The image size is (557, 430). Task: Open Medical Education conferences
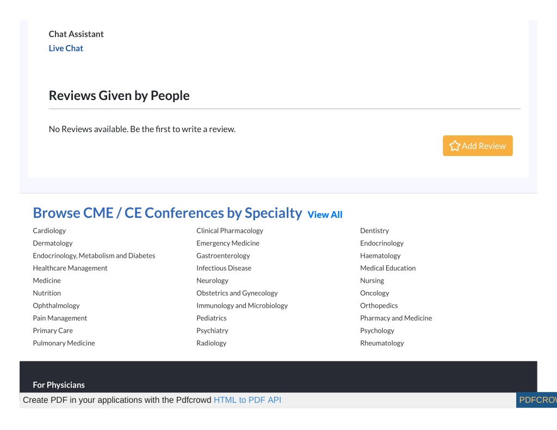click(x=388, y=268)
